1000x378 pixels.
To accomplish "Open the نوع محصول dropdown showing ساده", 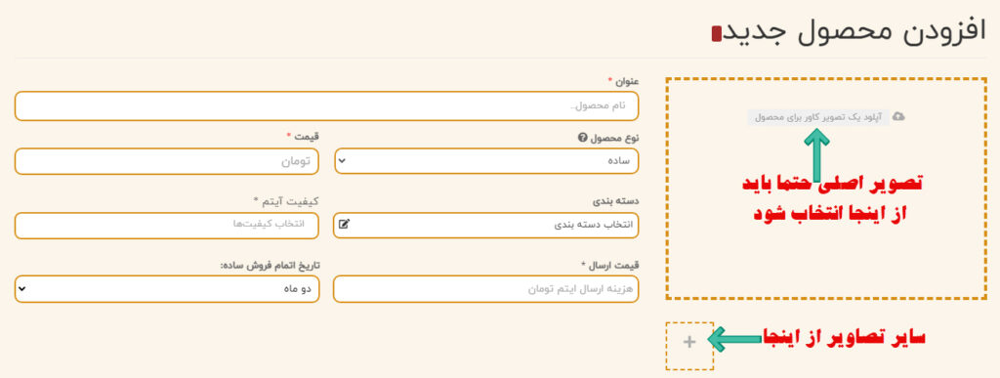I will coord(486,161).
